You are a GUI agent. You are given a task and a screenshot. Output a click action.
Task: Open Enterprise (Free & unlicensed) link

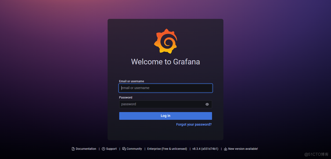(x=167, y=149)
